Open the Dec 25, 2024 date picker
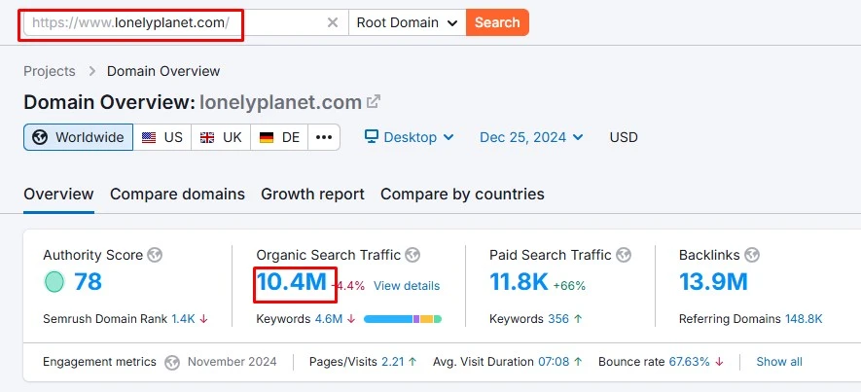Screen dimensions: 861x392 click(531, 137)
